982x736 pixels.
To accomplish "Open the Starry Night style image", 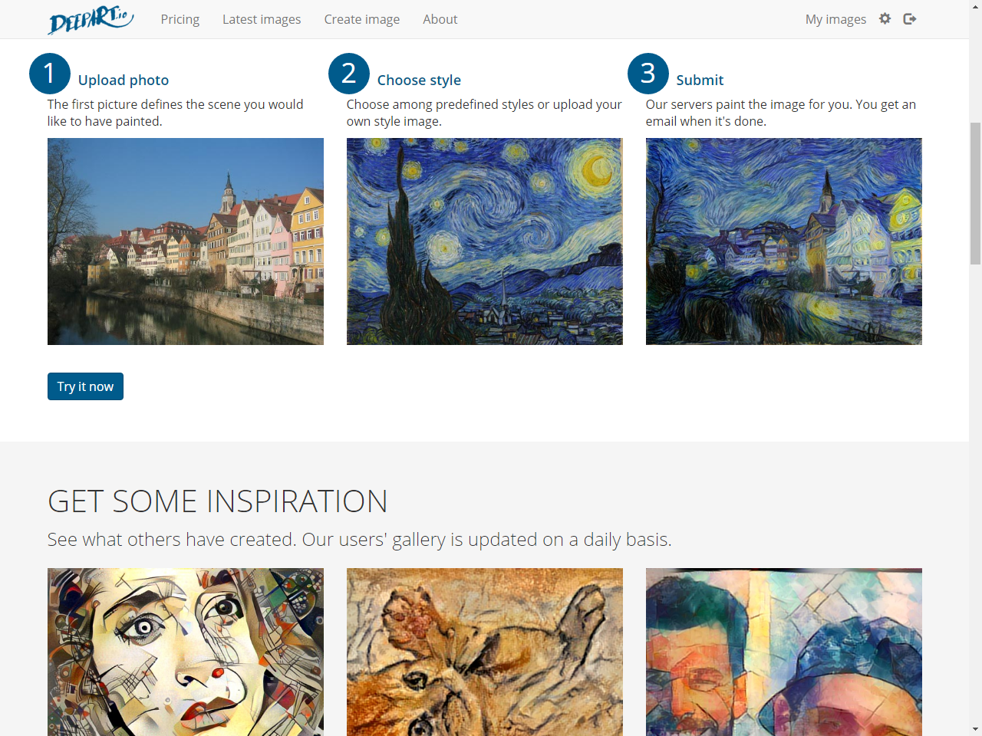I will (x=485, y=242).
